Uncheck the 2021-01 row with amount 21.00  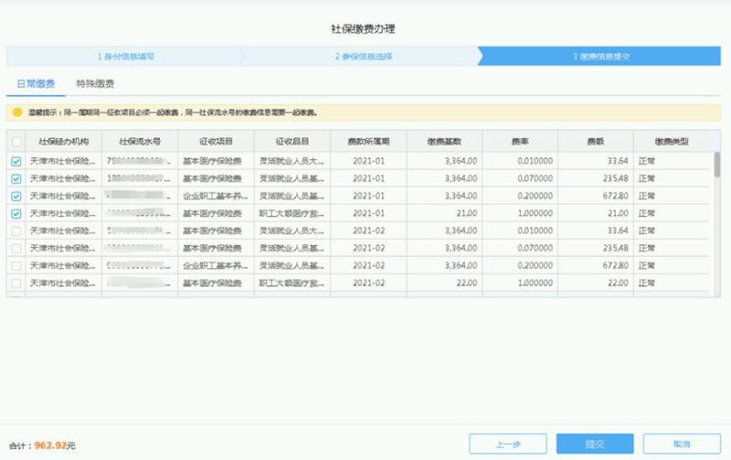[x=16, y=213]
